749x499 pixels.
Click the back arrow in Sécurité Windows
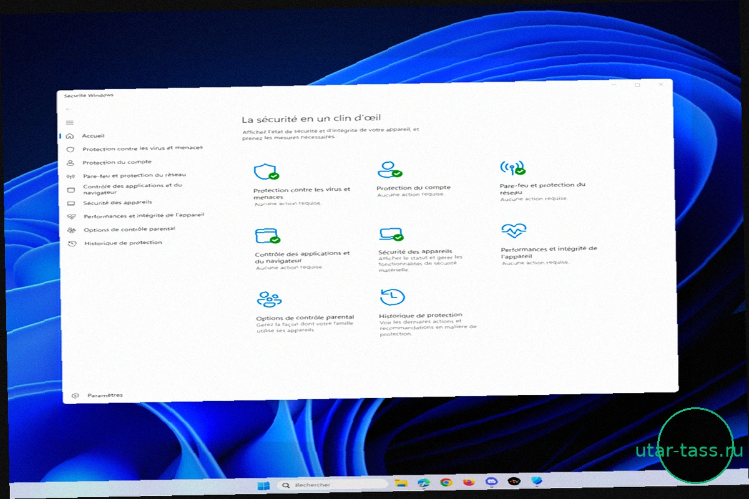coord(69,109)
